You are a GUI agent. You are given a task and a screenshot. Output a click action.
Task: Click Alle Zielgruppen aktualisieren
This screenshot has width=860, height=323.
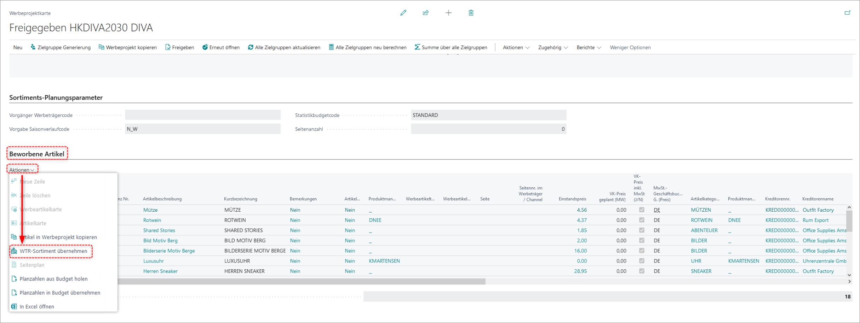pos(284,47)
